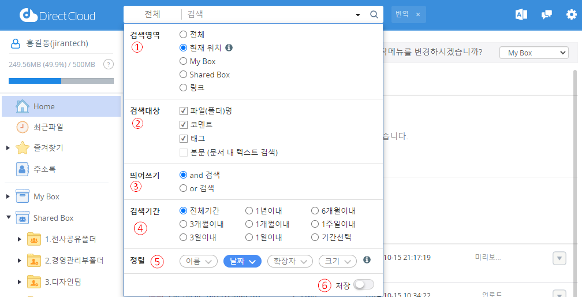The height and width of the screenshot is (297, 582).
Task: Select 전체 search area radio
Action: (x=183, y=35)
